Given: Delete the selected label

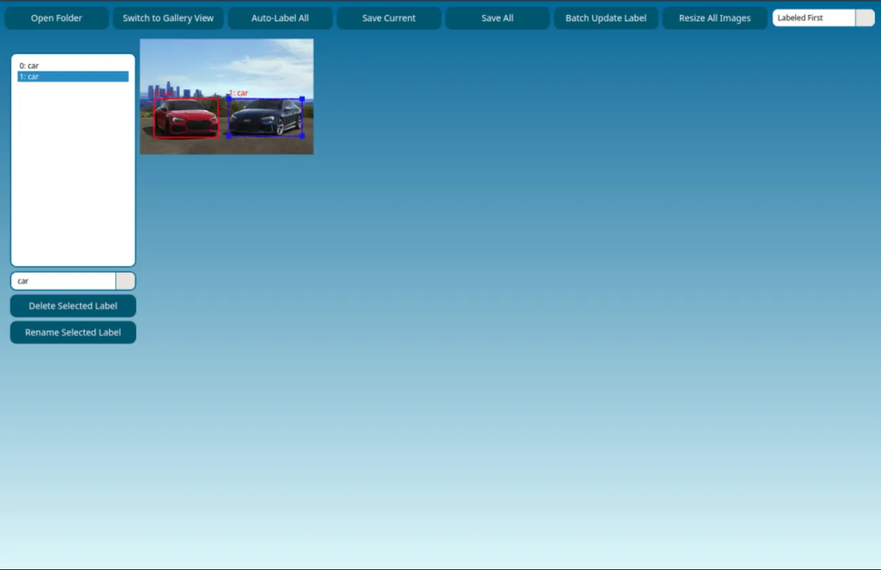Looking at the screenshot, I should tap(73, 306).
